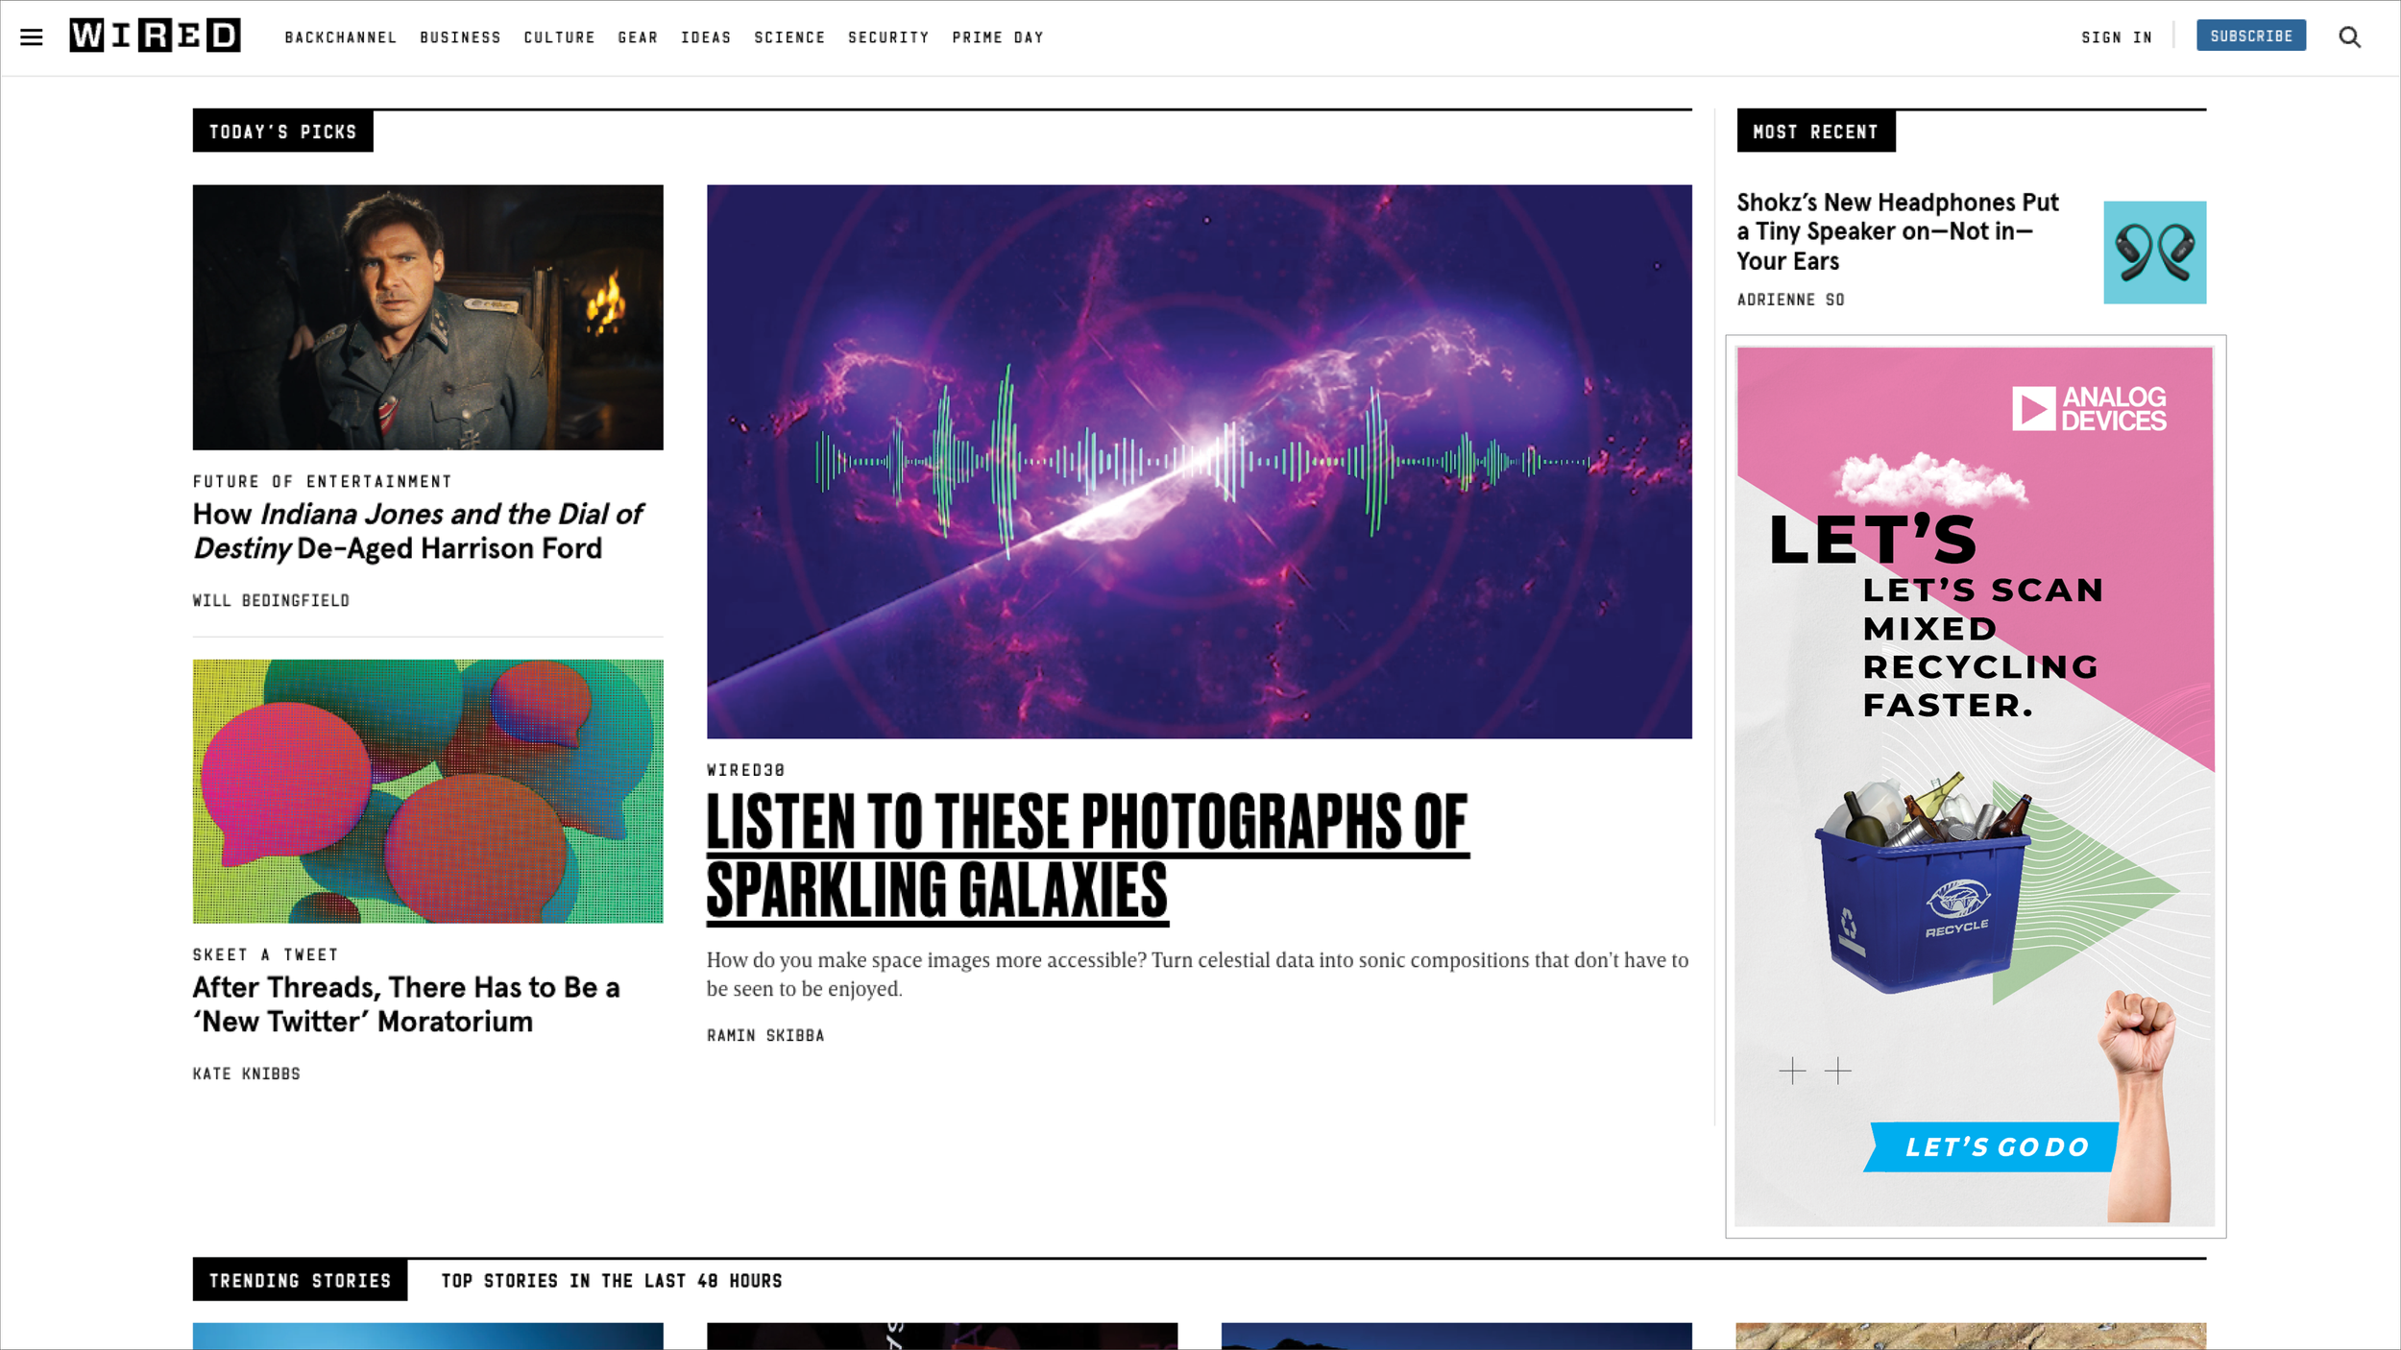Click the galaxies article summary text

pos(1198,975)
